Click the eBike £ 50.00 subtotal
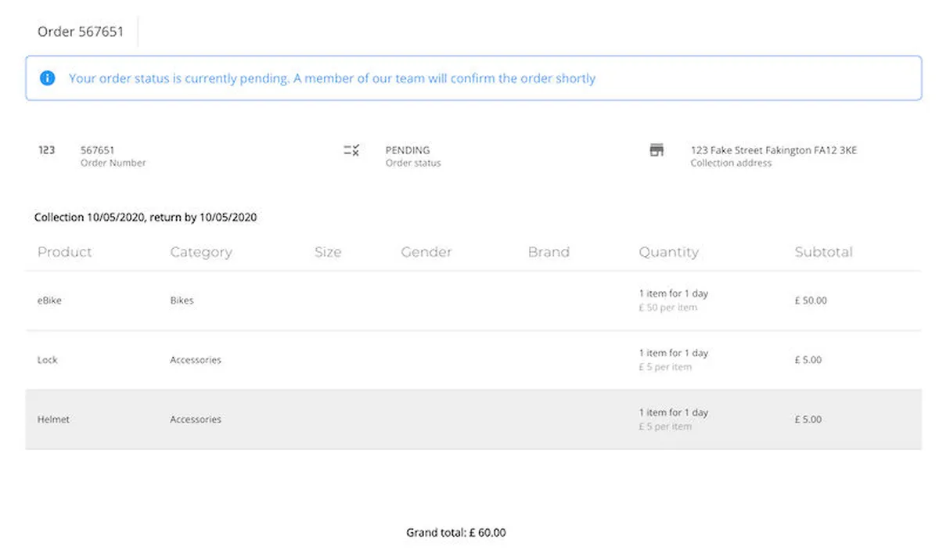The image size is (939, 558). (x=811, y=301)
